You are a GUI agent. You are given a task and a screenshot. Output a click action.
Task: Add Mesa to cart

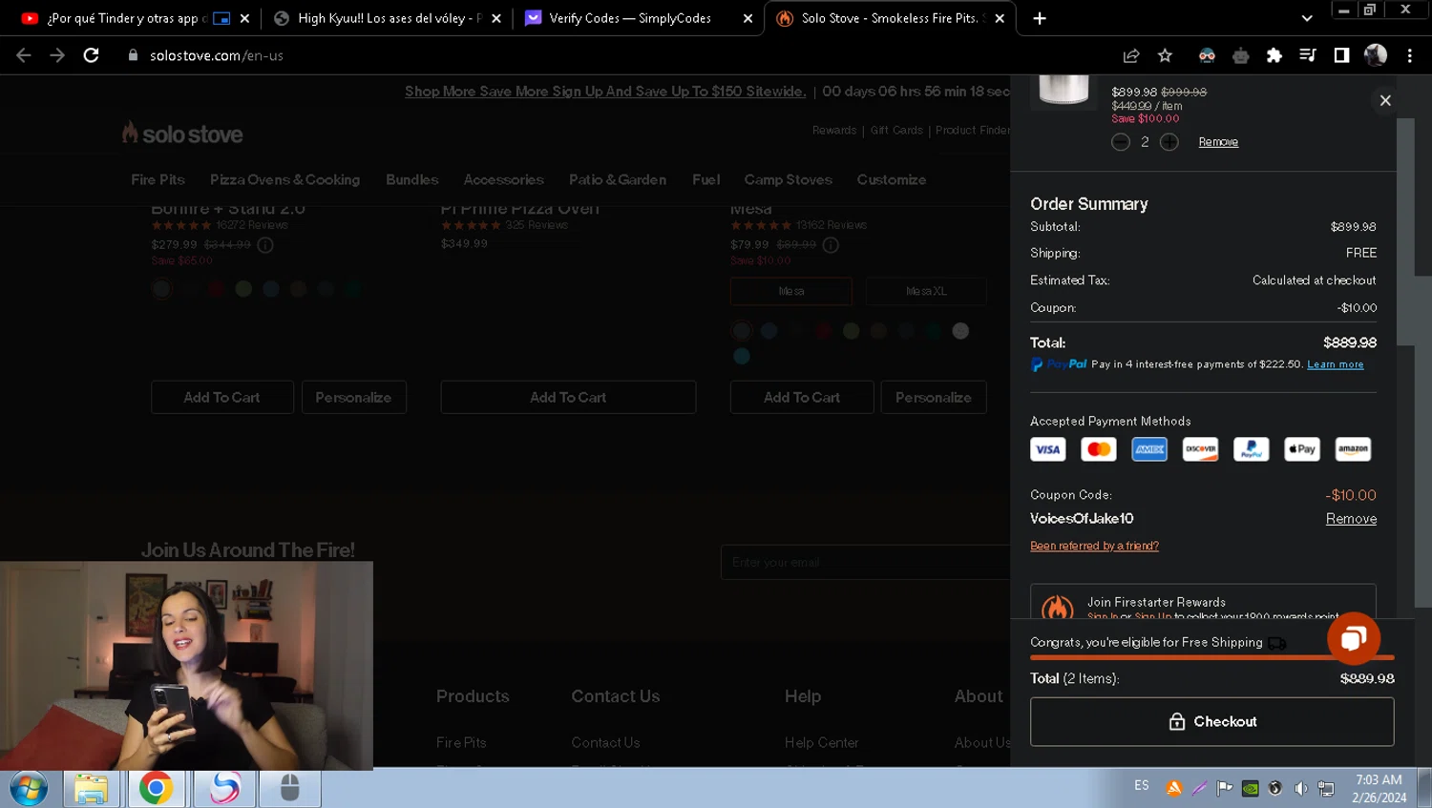pos(802,397)
